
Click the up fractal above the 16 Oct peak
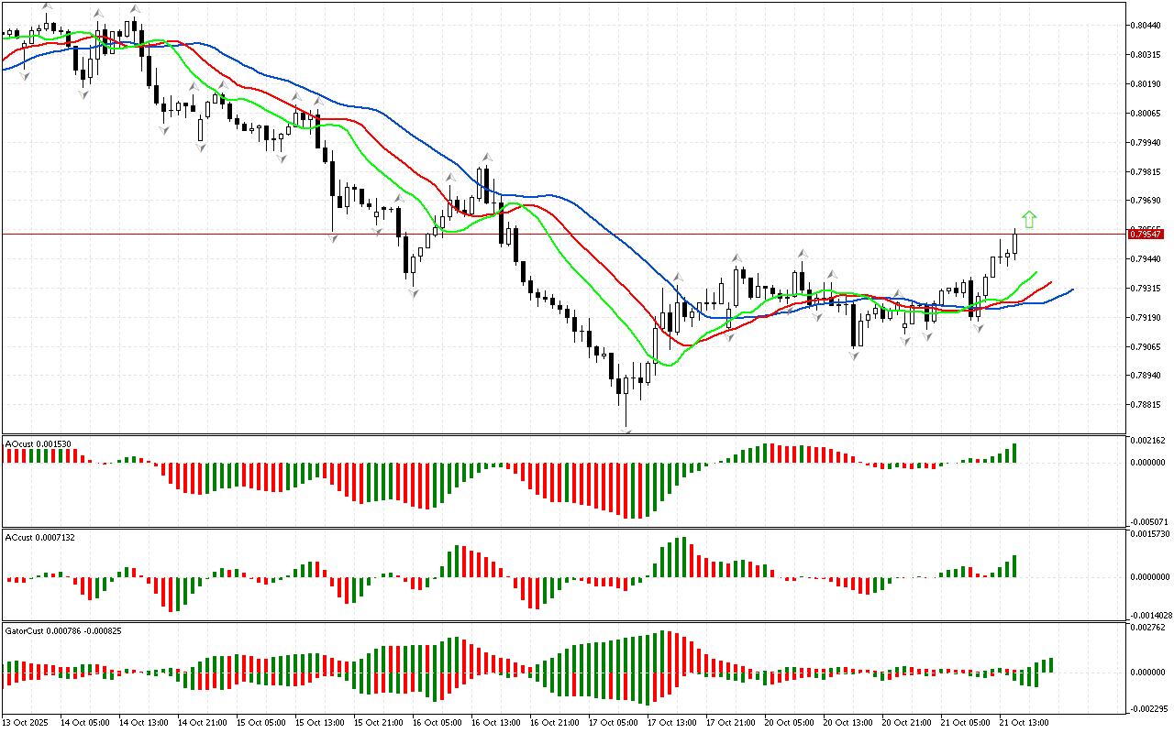488,158
